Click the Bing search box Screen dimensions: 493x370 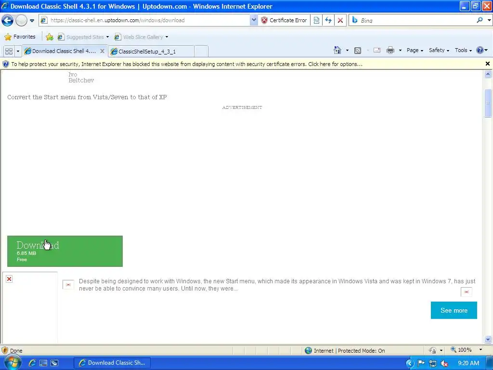[412, 20]
